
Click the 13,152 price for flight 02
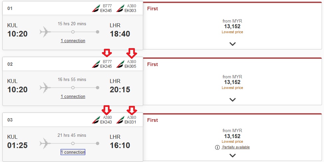coord(232,82)
